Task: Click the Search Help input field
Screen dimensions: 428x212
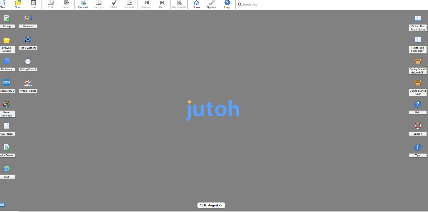Action: [x=251, y=4]
